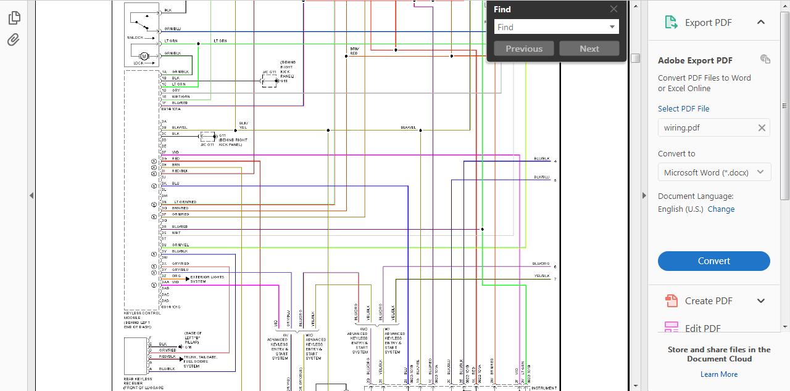790x391 pixels.
Task: Click the Edit PDF tool label
Action: point(703,328)
